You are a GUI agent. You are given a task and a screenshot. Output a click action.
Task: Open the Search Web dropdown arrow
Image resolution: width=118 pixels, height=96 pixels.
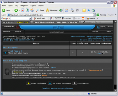[47, 18]
